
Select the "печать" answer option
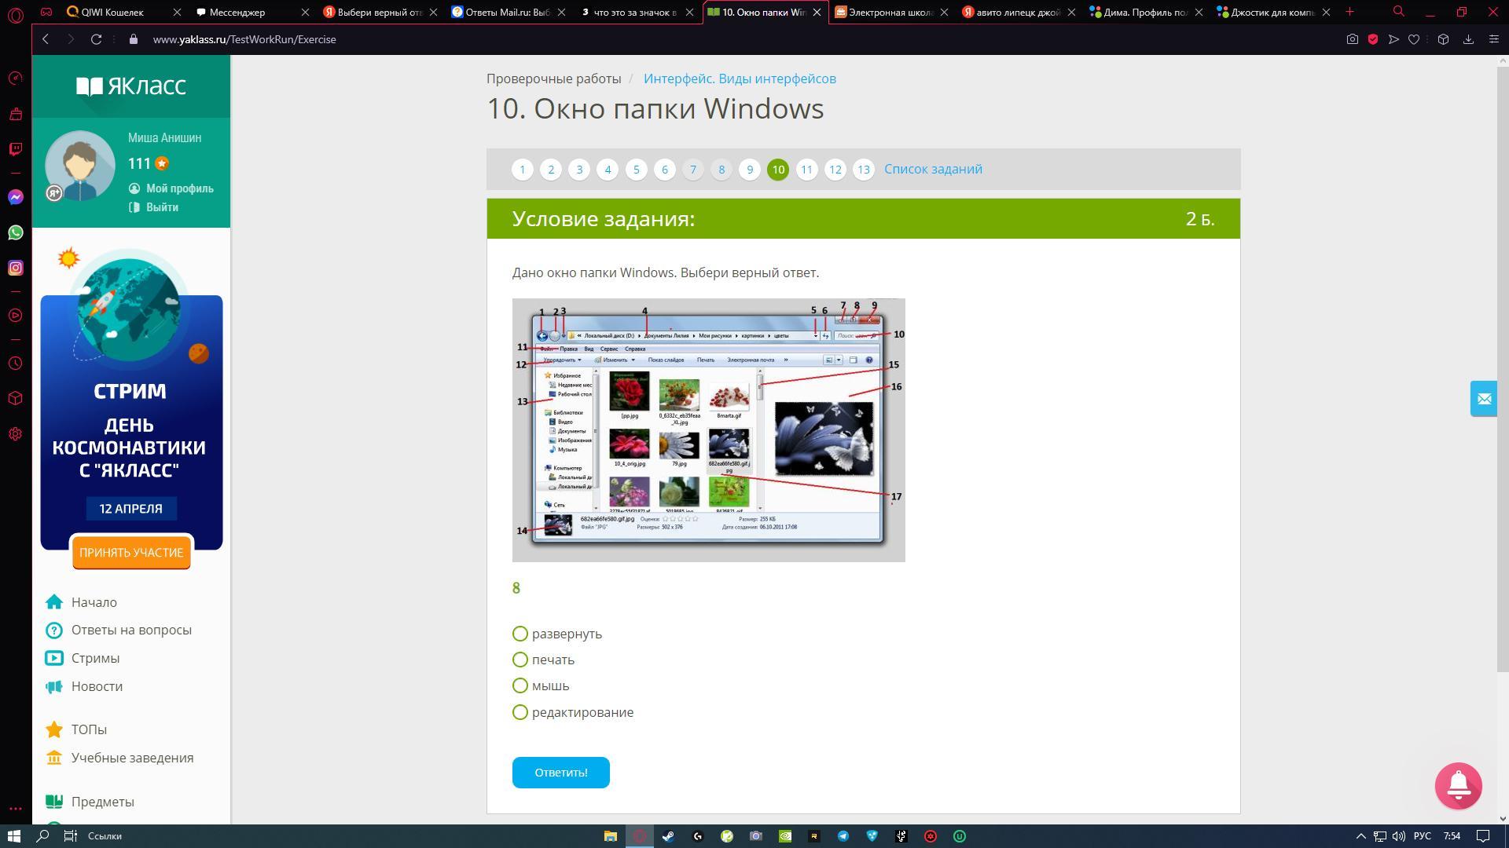(520, 660)
